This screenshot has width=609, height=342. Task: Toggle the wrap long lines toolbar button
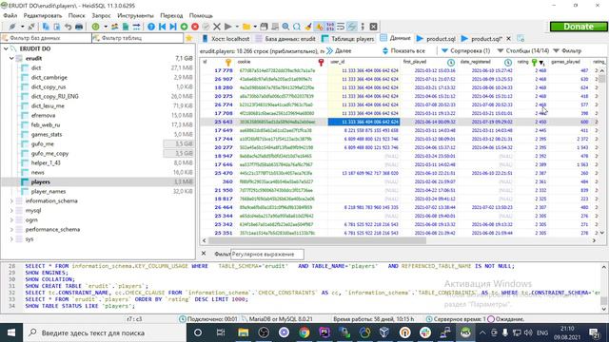point(341,27)
